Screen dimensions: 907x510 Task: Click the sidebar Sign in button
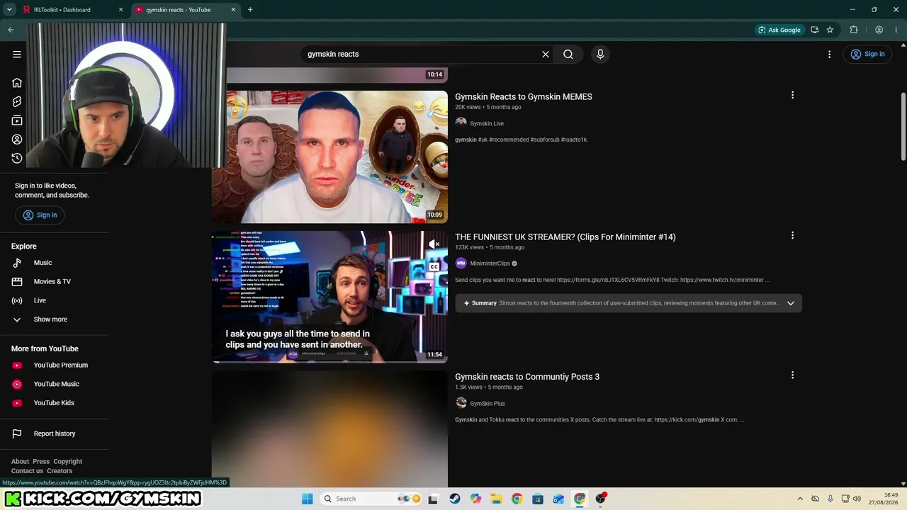pyautogui.click(x=40, y=215)
